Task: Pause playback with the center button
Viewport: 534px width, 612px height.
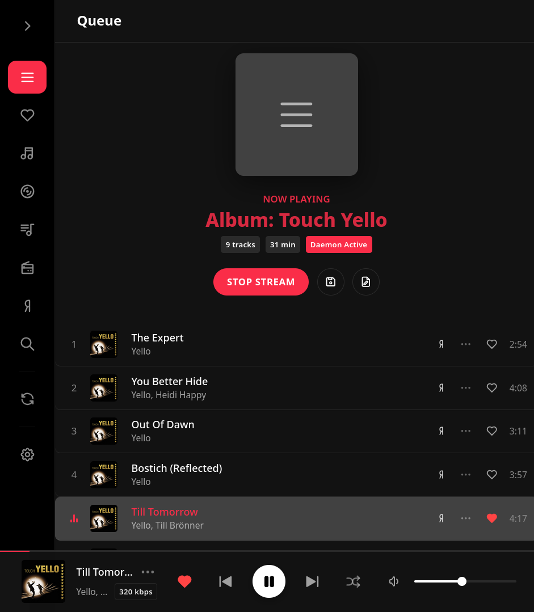Action: [x=269, y=581]
